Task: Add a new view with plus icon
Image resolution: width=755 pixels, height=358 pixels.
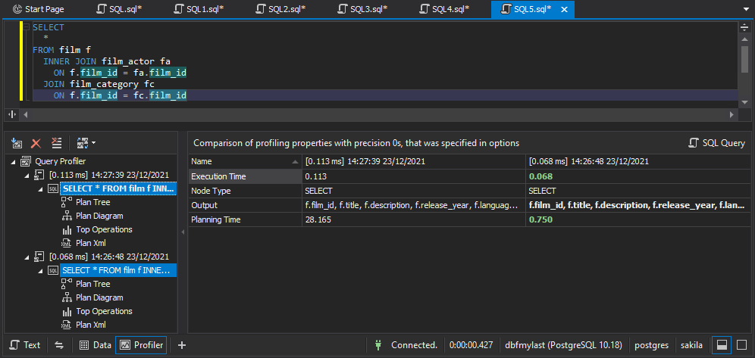Action: [181, 344]
